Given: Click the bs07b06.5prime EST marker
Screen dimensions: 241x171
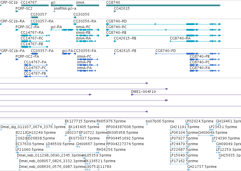Looking at the screenshot, I should [147, 124].
